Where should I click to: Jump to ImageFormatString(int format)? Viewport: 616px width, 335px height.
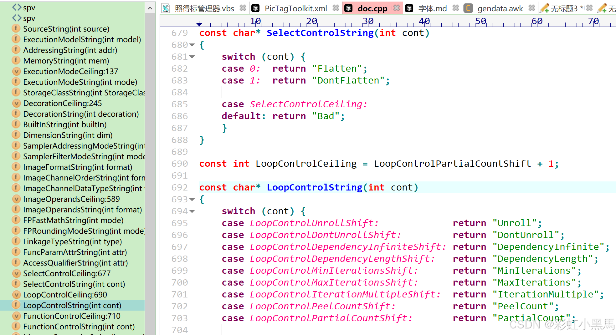coord(78,167)
